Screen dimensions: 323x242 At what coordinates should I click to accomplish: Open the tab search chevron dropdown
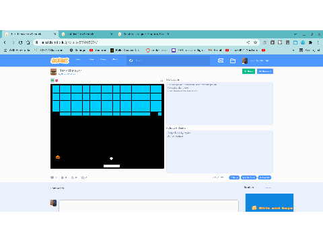295,34
